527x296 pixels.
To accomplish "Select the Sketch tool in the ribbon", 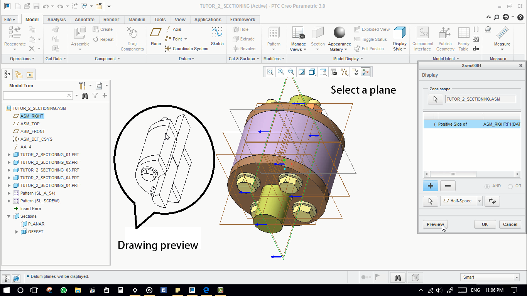I will coord(217,32).
